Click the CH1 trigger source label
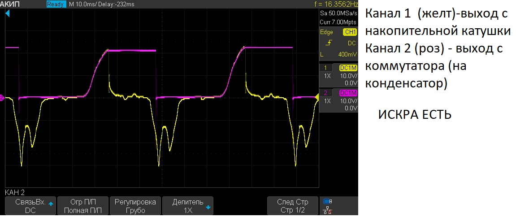 point(349,32)
